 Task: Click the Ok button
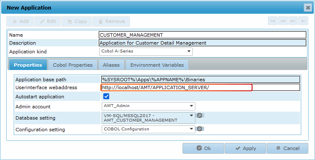click(203, 148)
